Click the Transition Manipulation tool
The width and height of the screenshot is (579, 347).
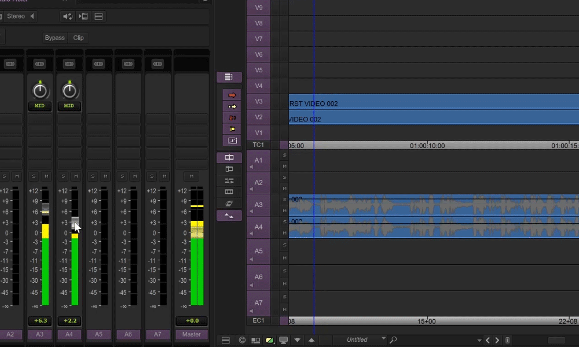pyautogui.click(x=232, y=141)
